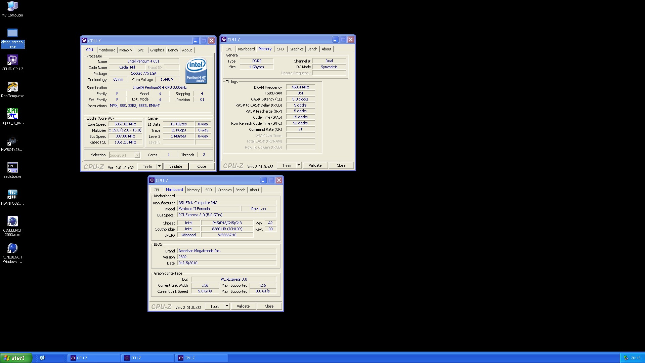Image resolution: width=645 pixels, height=363 pixels.
Task: Switch to second CPU-Z taskbar button
Action: point(148,358)
